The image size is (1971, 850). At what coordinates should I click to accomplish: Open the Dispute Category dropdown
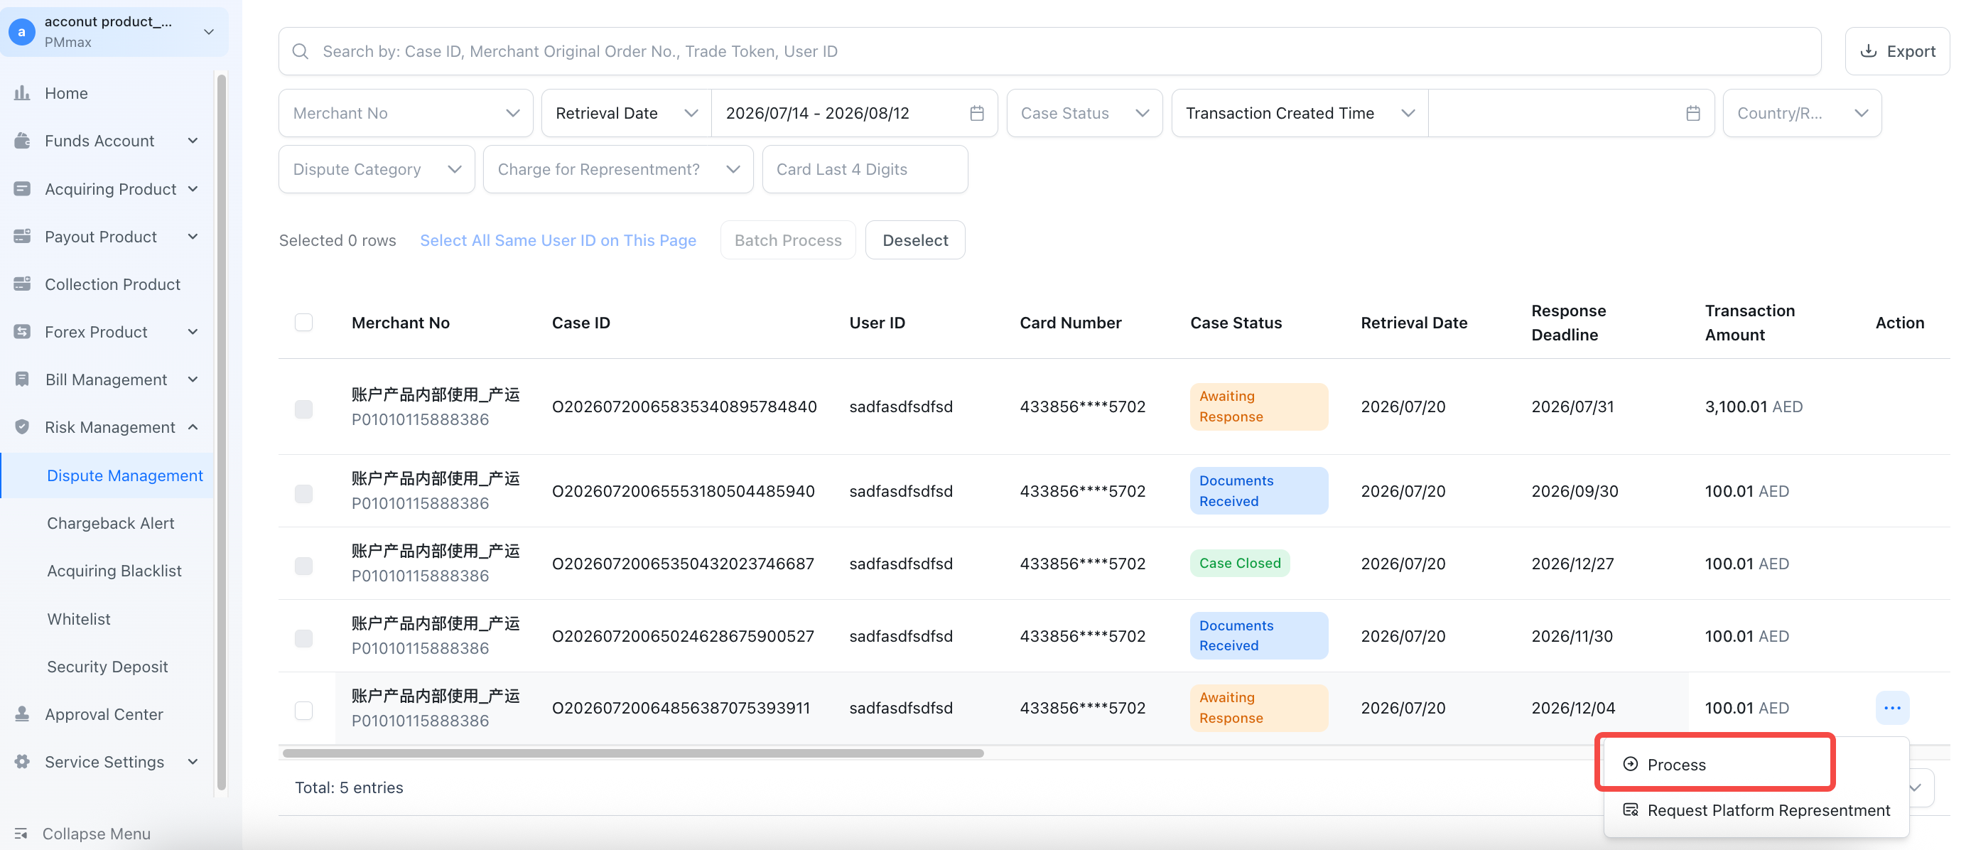click(x=377, y=169)
